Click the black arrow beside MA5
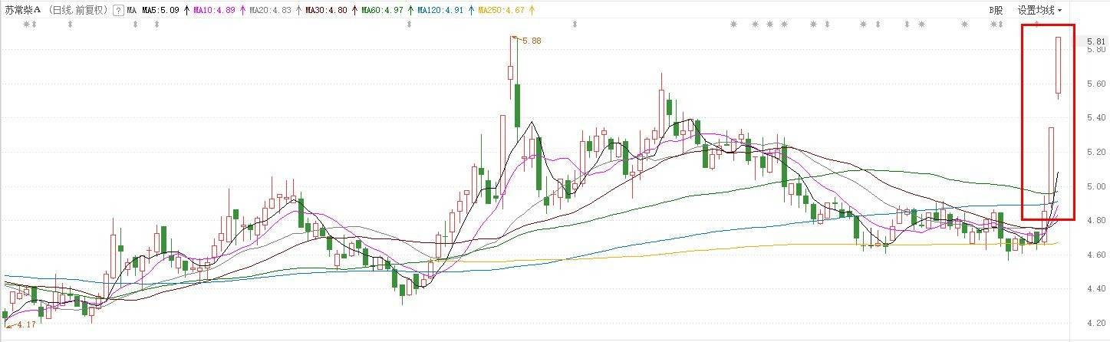Image resolution: width=1110 pixels, height=342 pixels. tap(186, 11)
